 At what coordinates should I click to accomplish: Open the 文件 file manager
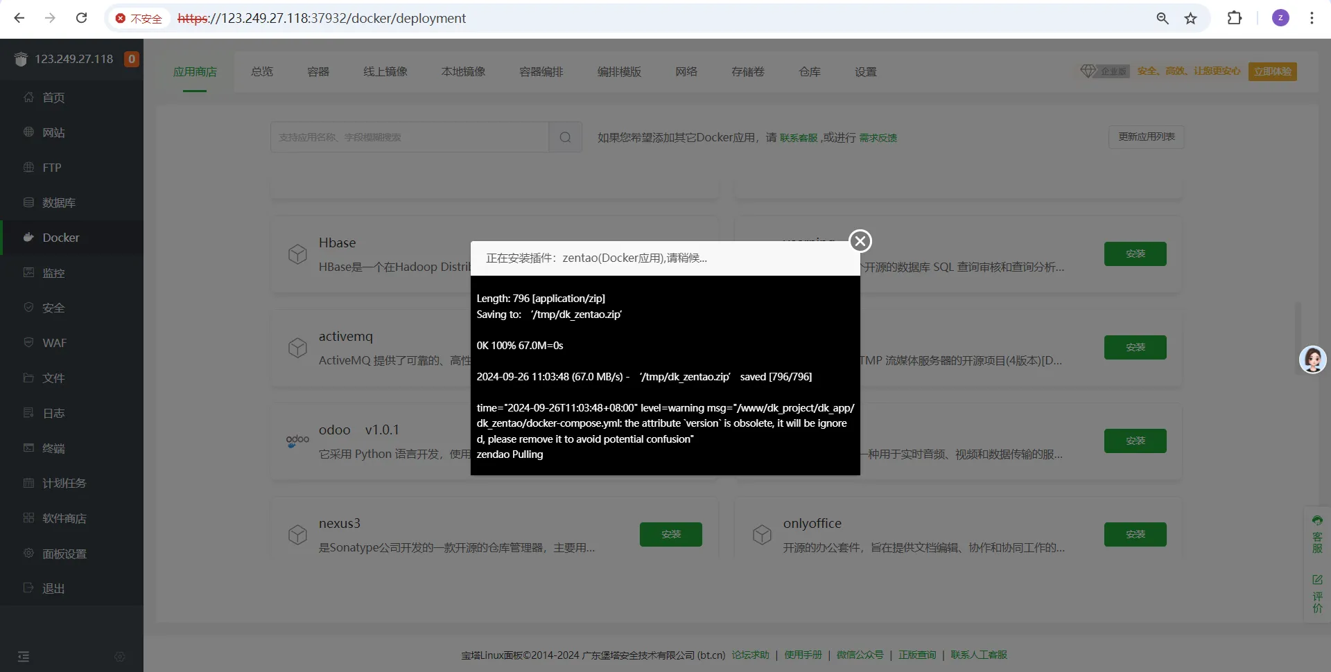tap(72, 378)
